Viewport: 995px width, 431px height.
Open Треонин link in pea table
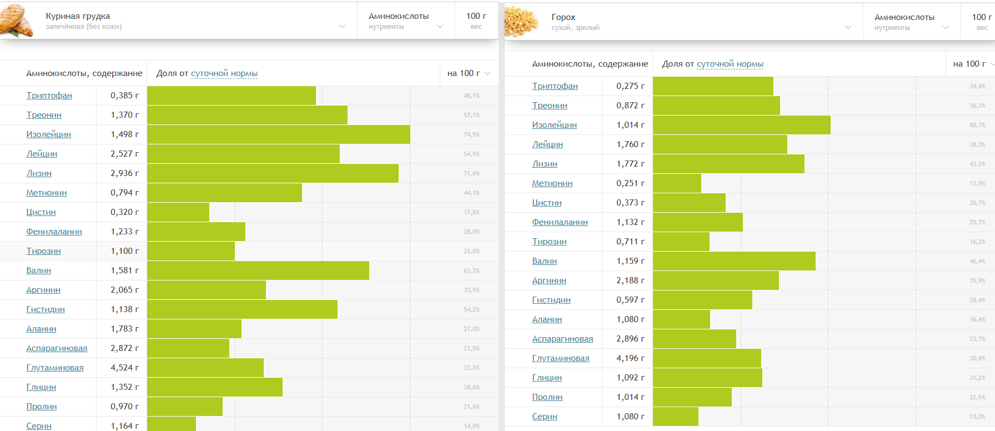click(550, 106)
